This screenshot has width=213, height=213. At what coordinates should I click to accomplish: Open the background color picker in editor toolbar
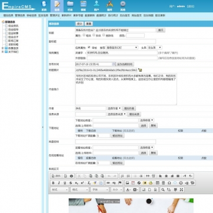(x=136, y=189)
